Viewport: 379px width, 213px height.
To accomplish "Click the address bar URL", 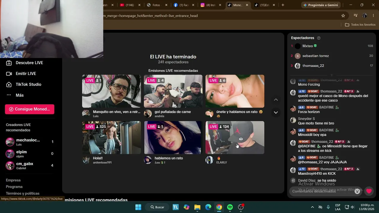I will [150, 16].
